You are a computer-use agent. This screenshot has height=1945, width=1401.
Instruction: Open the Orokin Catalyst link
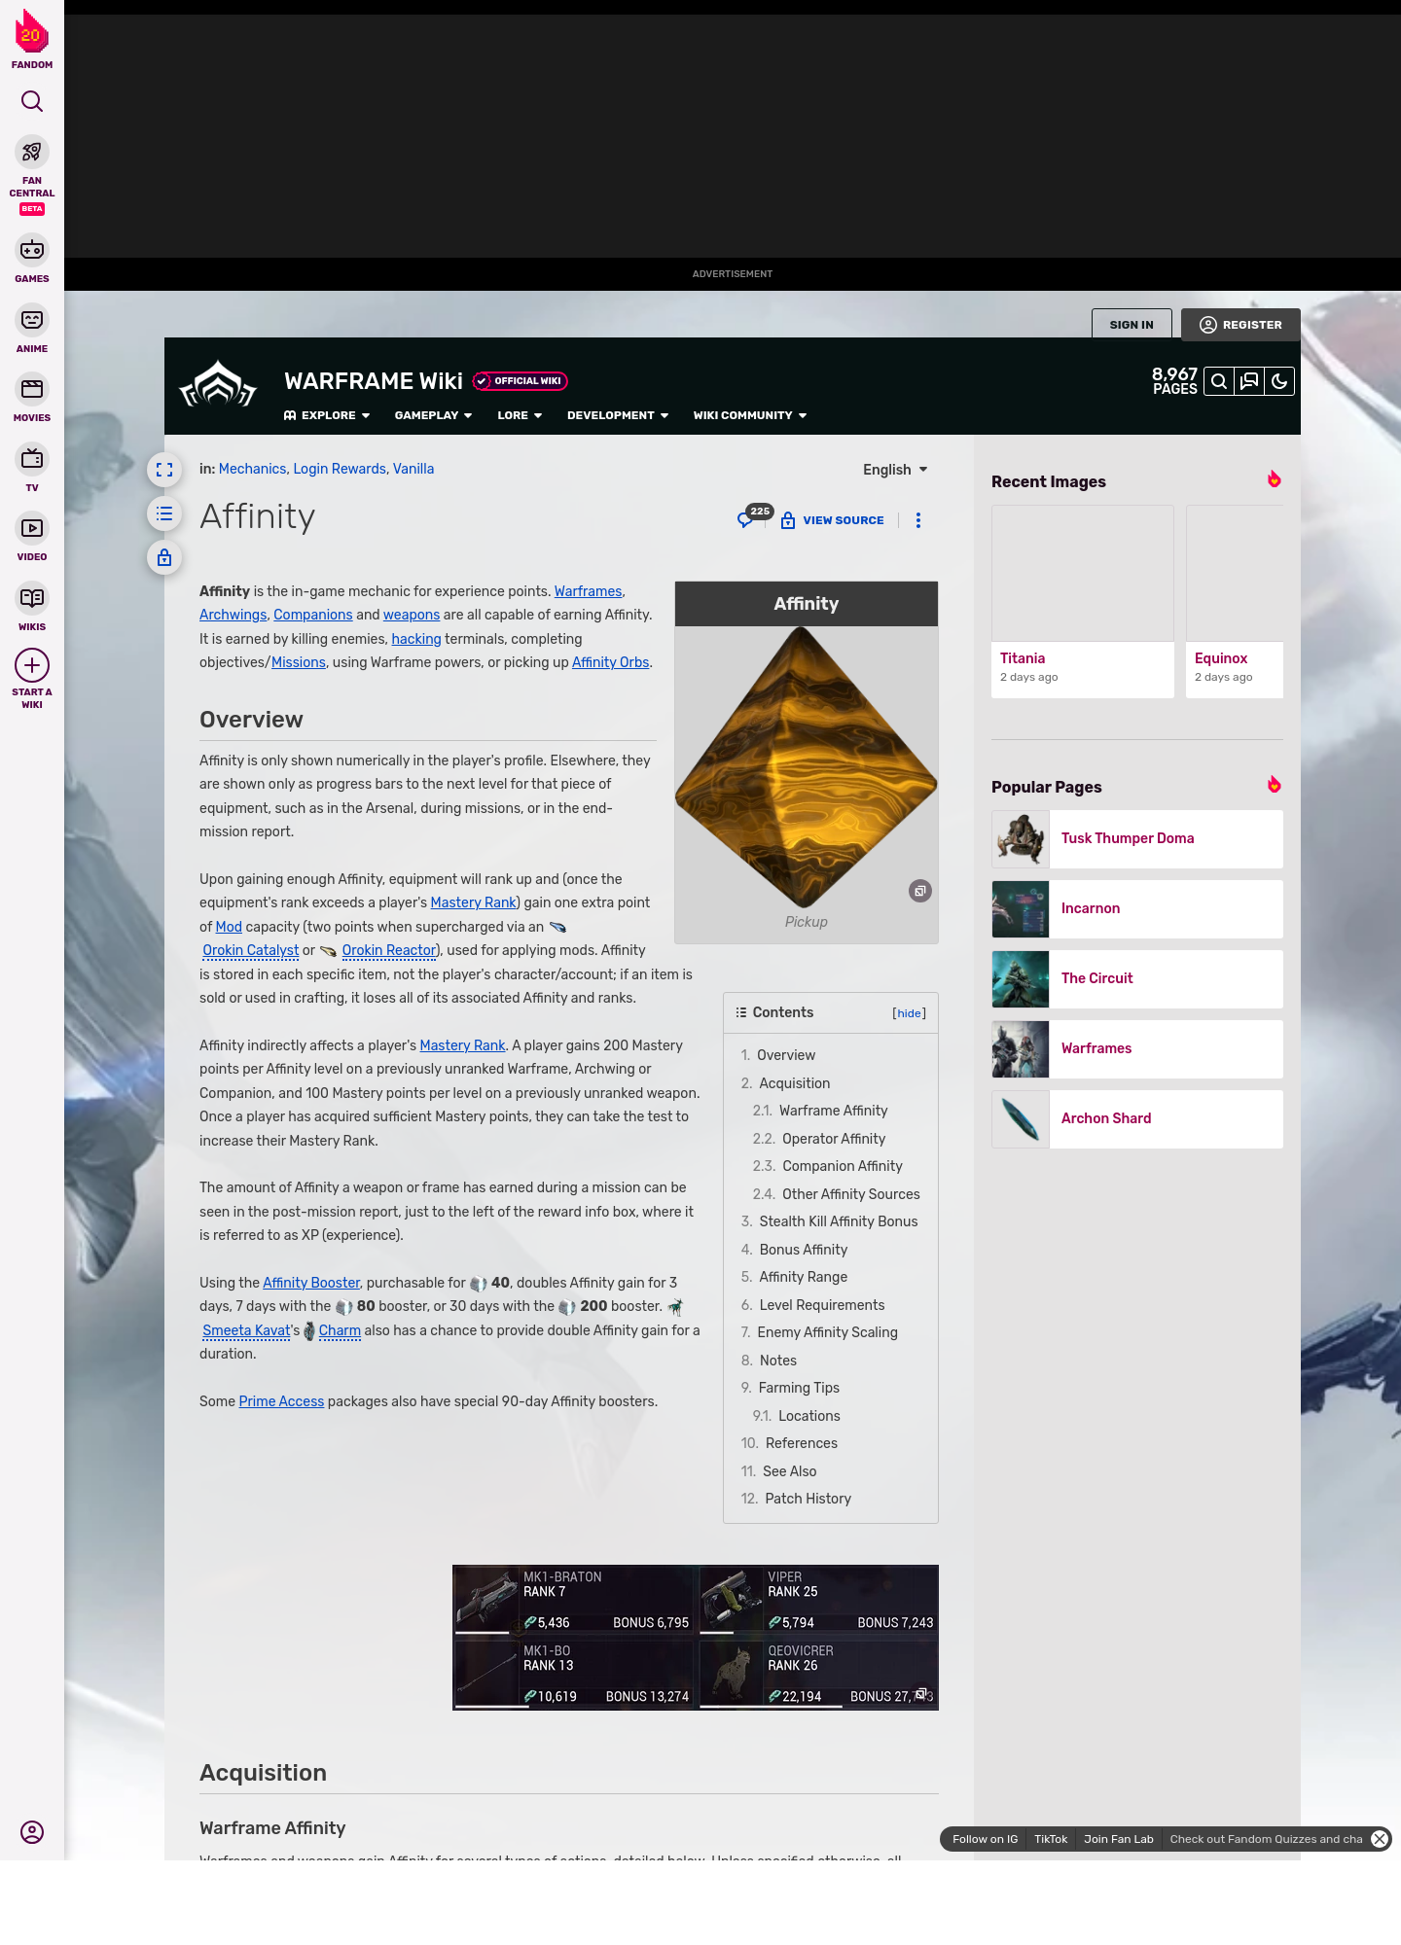(x=250, y=950)
